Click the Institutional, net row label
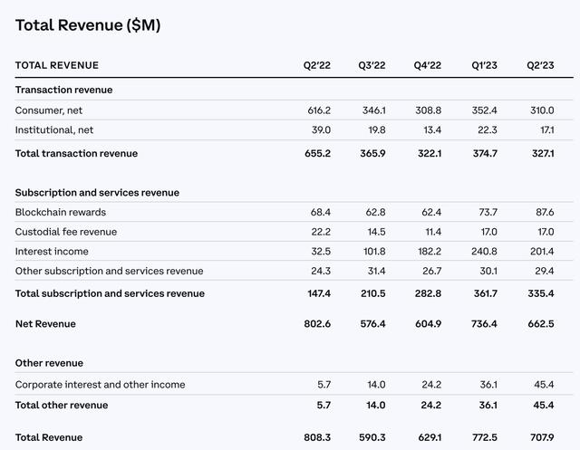Viewport: 580px width, 450px height. [x=53, y=130]
